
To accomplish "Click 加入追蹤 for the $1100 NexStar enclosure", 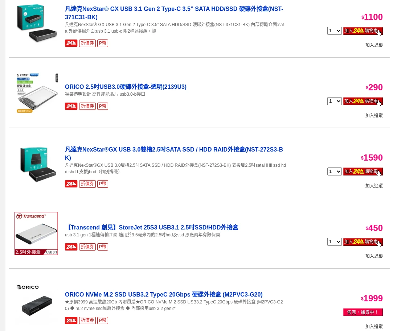I will pos(374,45).
